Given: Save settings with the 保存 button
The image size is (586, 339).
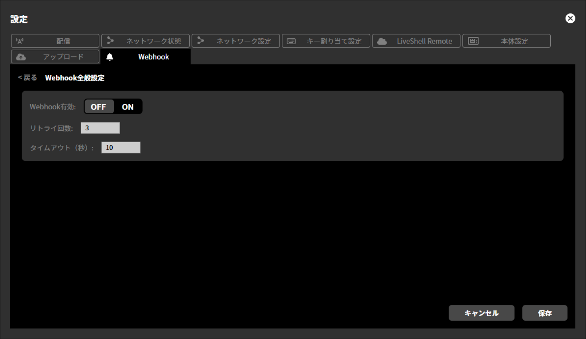Looking at the screenshot, I should click(x=544, y=313).
